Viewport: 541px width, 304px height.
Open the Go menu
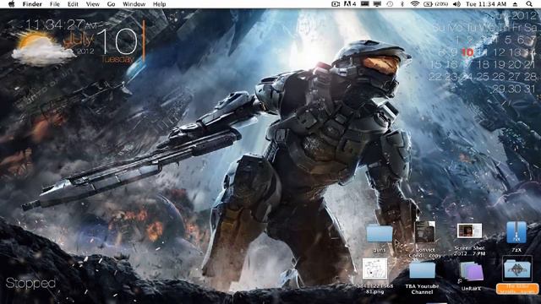click(x=111, y=4)
